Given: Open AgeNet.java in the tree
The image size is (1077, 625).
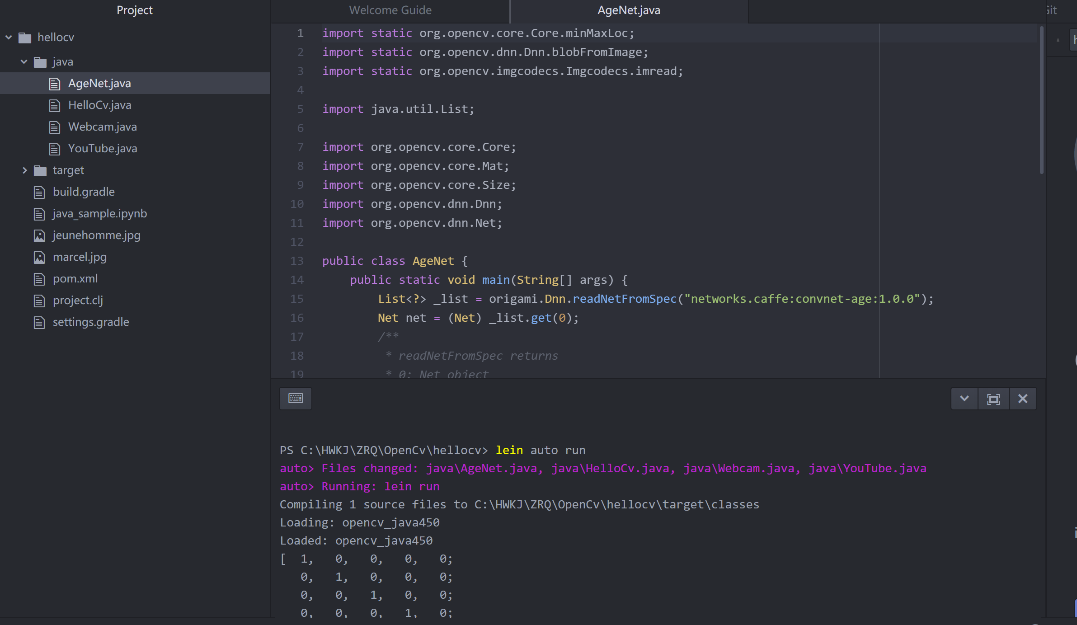Looking at the screenshot, I should [99, 83].
